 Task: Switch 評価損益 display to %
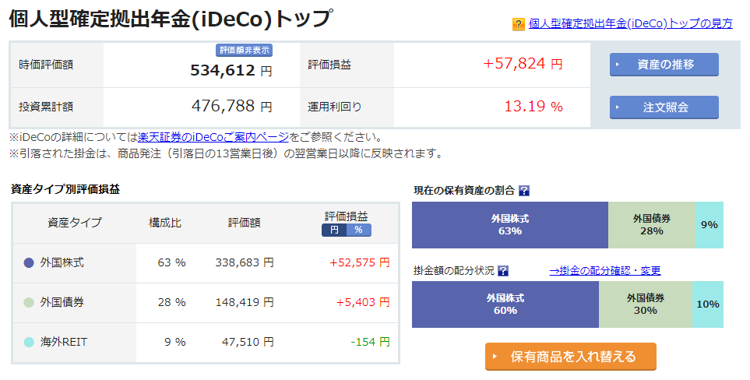click(x=359, y=230)
